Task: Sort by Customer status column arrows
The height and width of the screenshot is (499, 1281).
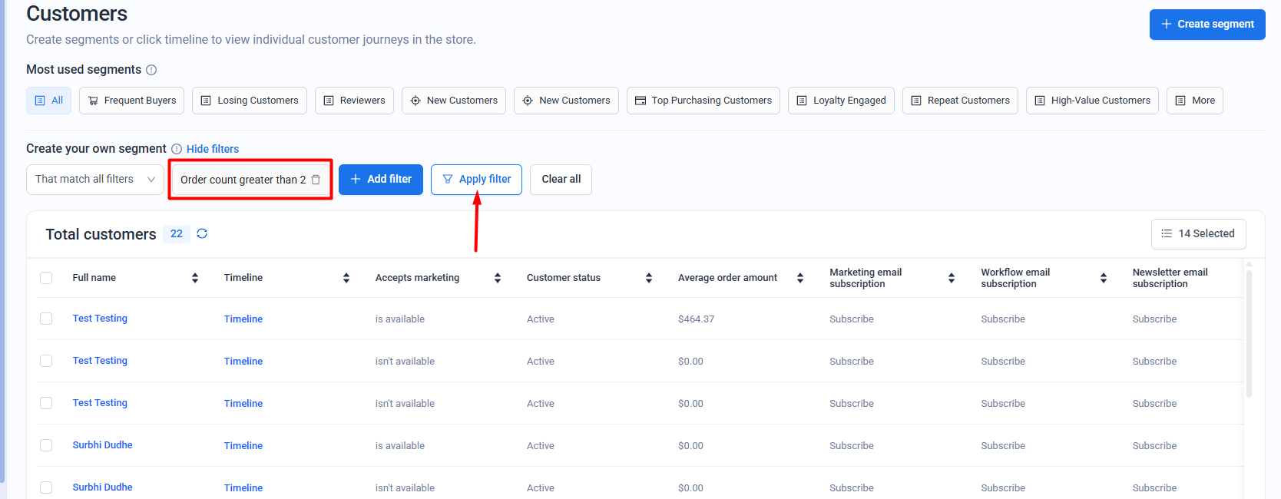Action: [x=649, y=278]
